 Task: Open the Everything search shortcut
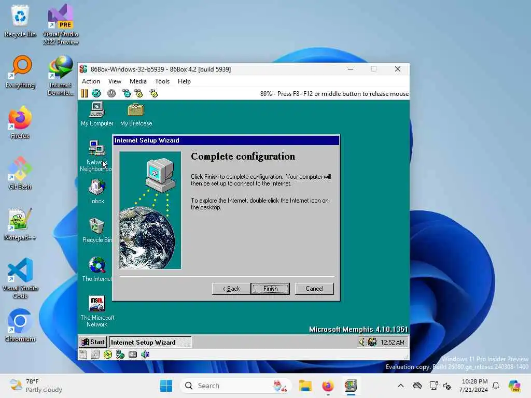(x=20, y=72)
